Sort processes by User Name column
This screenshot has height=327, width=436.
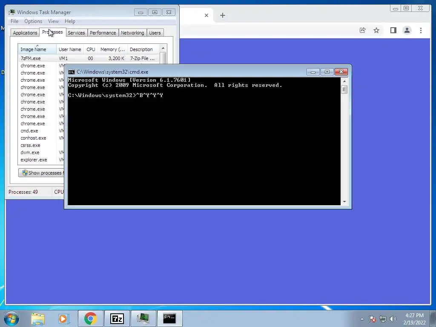point(70,49)
